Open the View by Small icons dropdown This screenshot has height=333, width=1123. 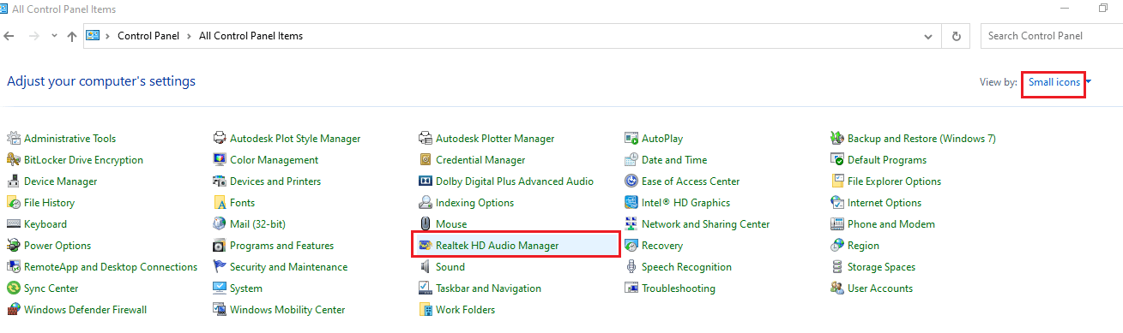click(1060, 82)
